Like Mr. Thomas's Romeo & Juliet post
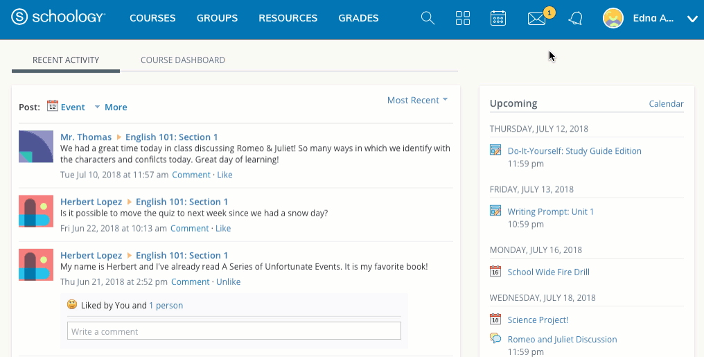Image resolution: width=704 pixels, height=357 pixels. 225,175
